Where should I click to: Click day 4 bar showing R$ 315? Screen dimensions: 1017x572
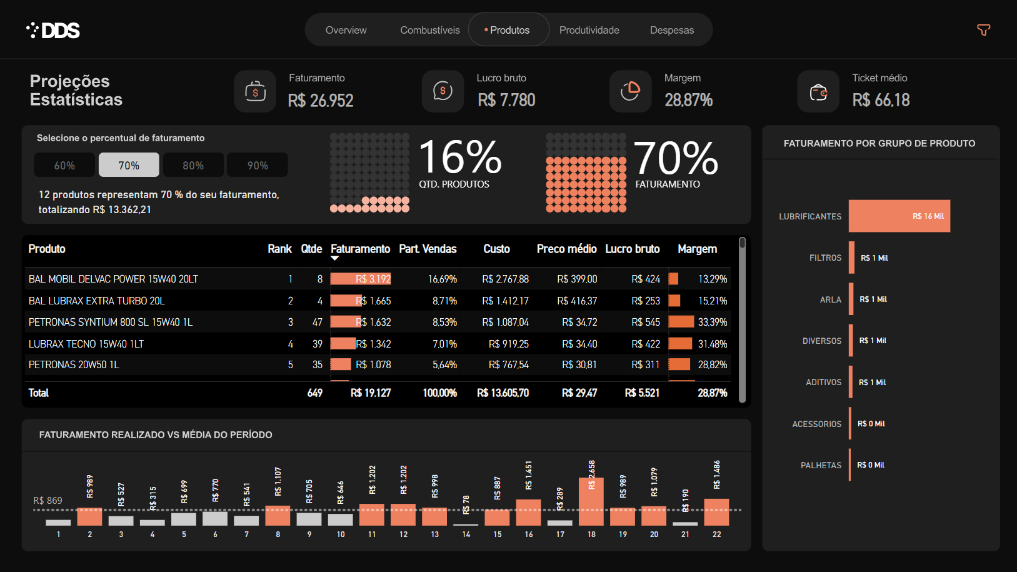point(153,523)
